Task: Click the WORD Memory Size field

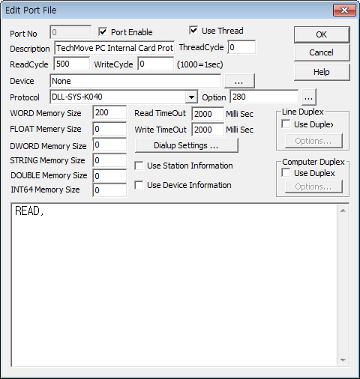Action: coord(109,112)
